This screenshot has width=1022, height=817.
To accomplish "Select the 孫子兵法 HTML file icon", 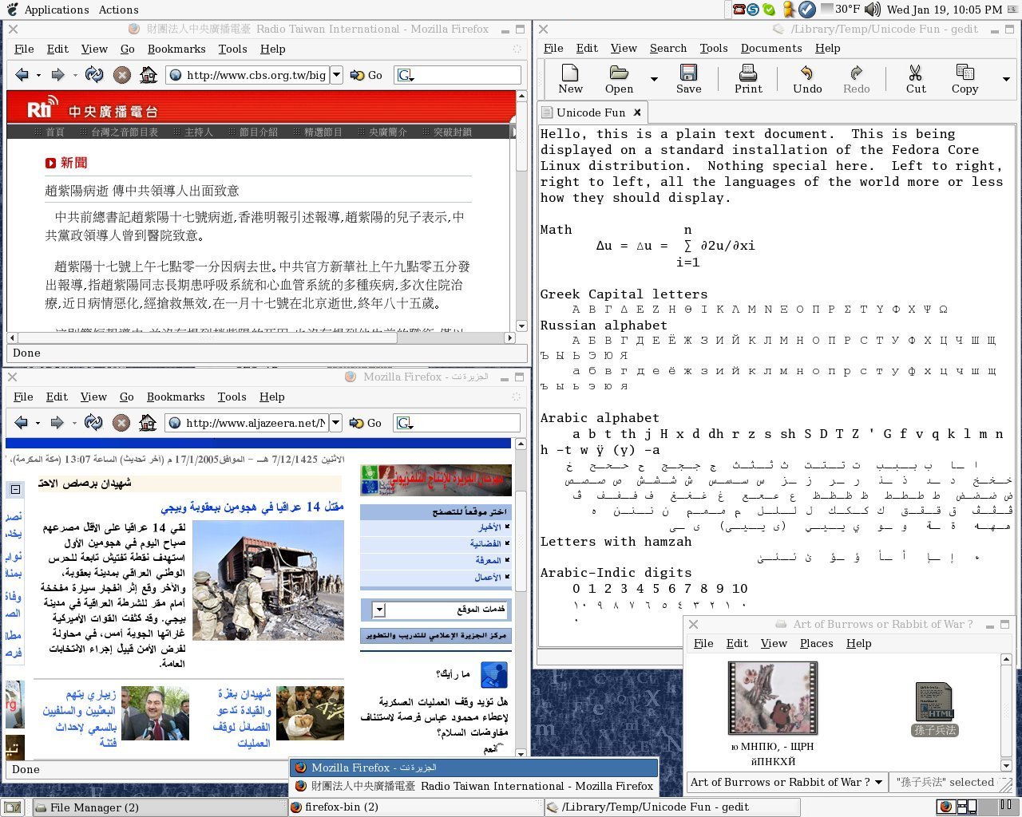I will coord(934,709).
